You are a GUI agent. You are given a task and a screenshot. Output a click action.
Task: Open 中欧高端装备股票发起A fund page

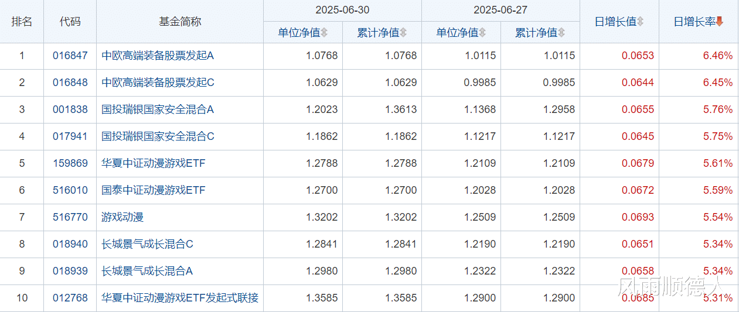[158, 56]
